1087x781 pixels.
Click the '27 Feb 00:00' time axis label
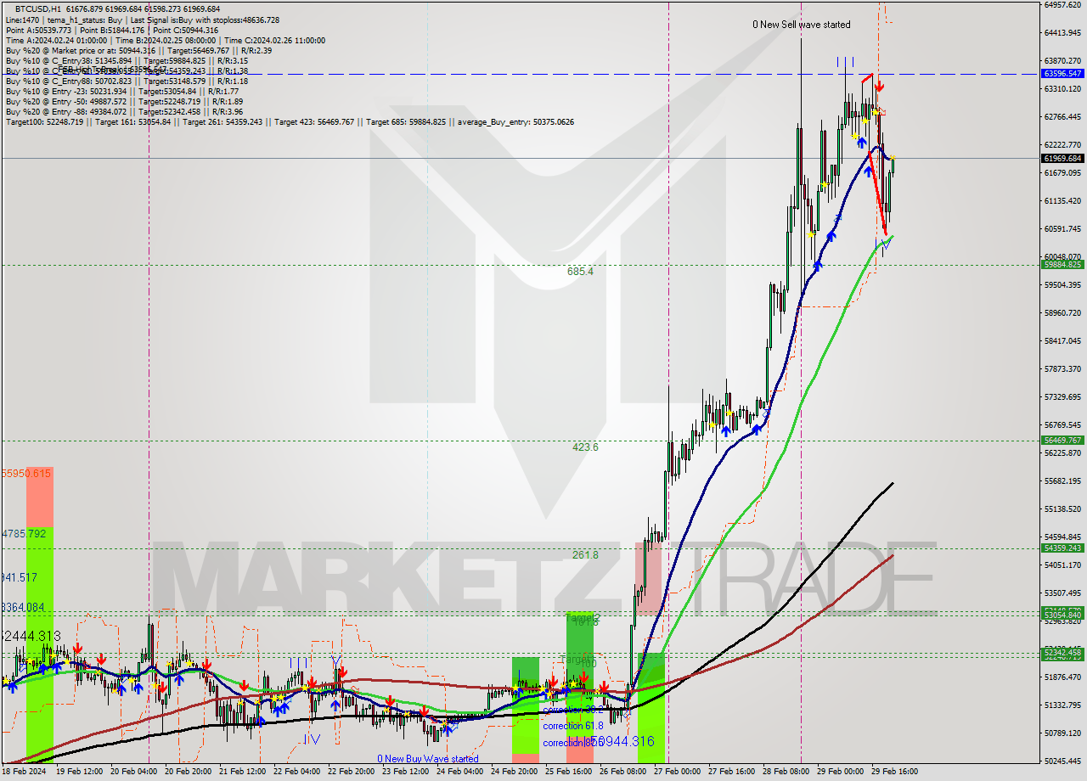[x=679, y=772]
